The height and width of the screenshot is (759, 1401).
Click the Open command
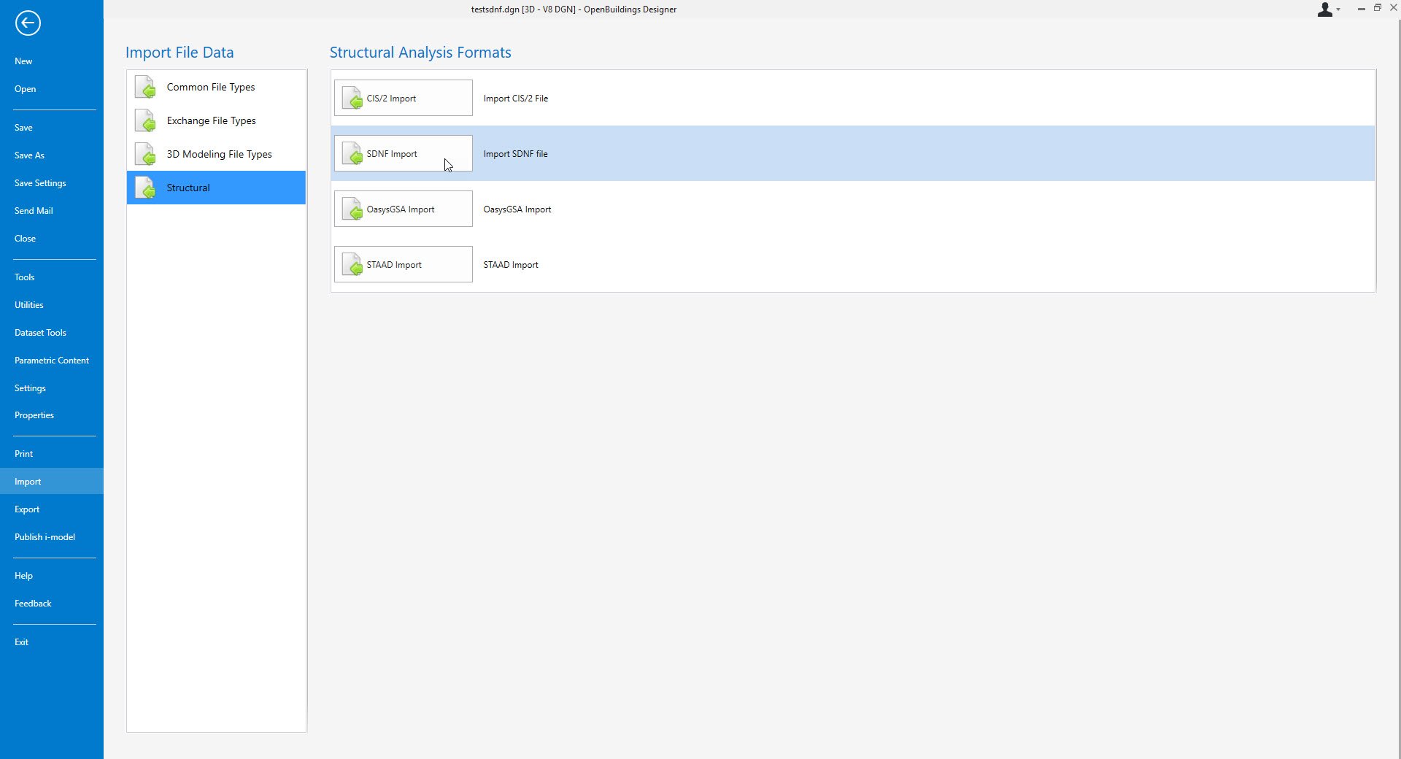(25, 88)
